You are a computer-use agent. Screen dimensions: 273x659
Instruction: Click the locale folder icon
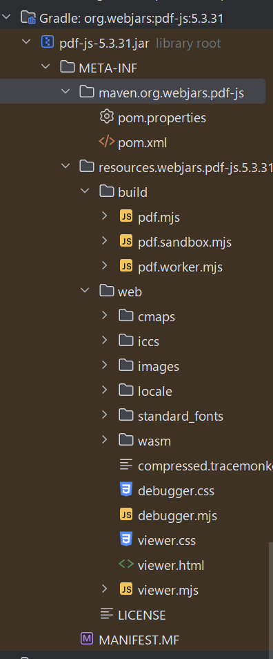(126, 390)
